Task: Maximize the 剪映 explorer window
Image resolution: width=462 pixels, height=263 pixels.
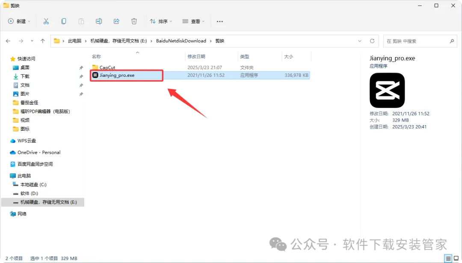Action: 436,6
